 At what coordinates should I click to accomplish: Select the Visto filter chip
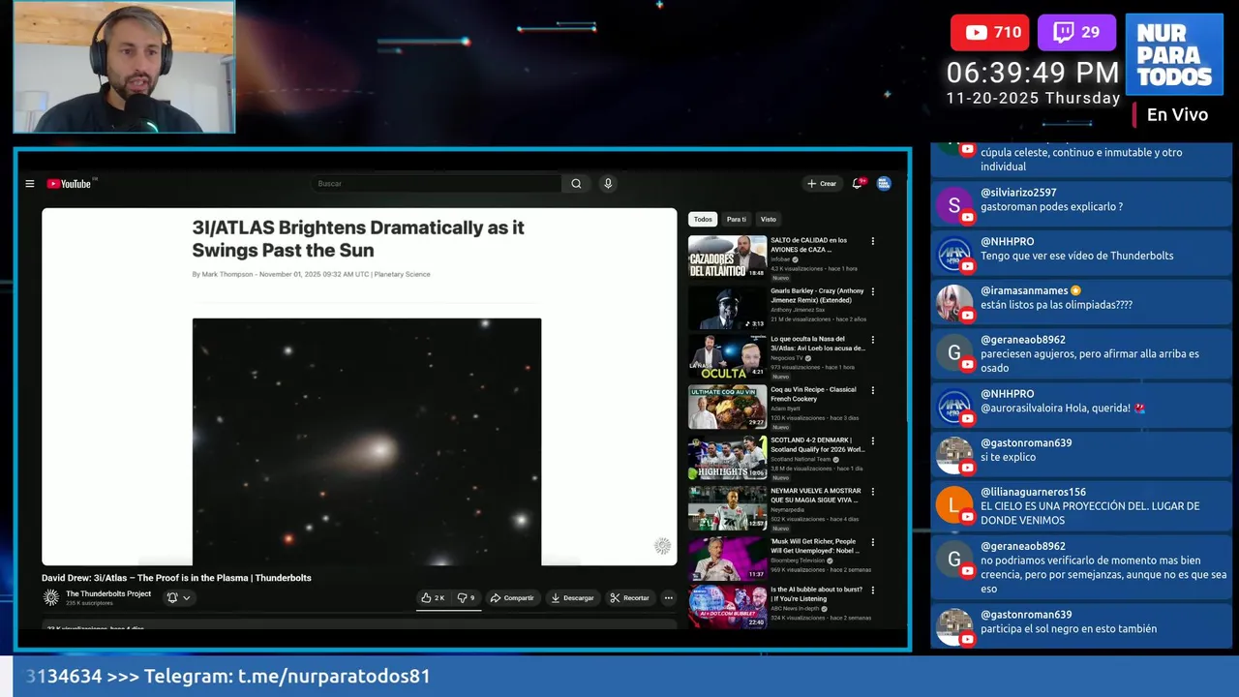[x=768, y=219]
